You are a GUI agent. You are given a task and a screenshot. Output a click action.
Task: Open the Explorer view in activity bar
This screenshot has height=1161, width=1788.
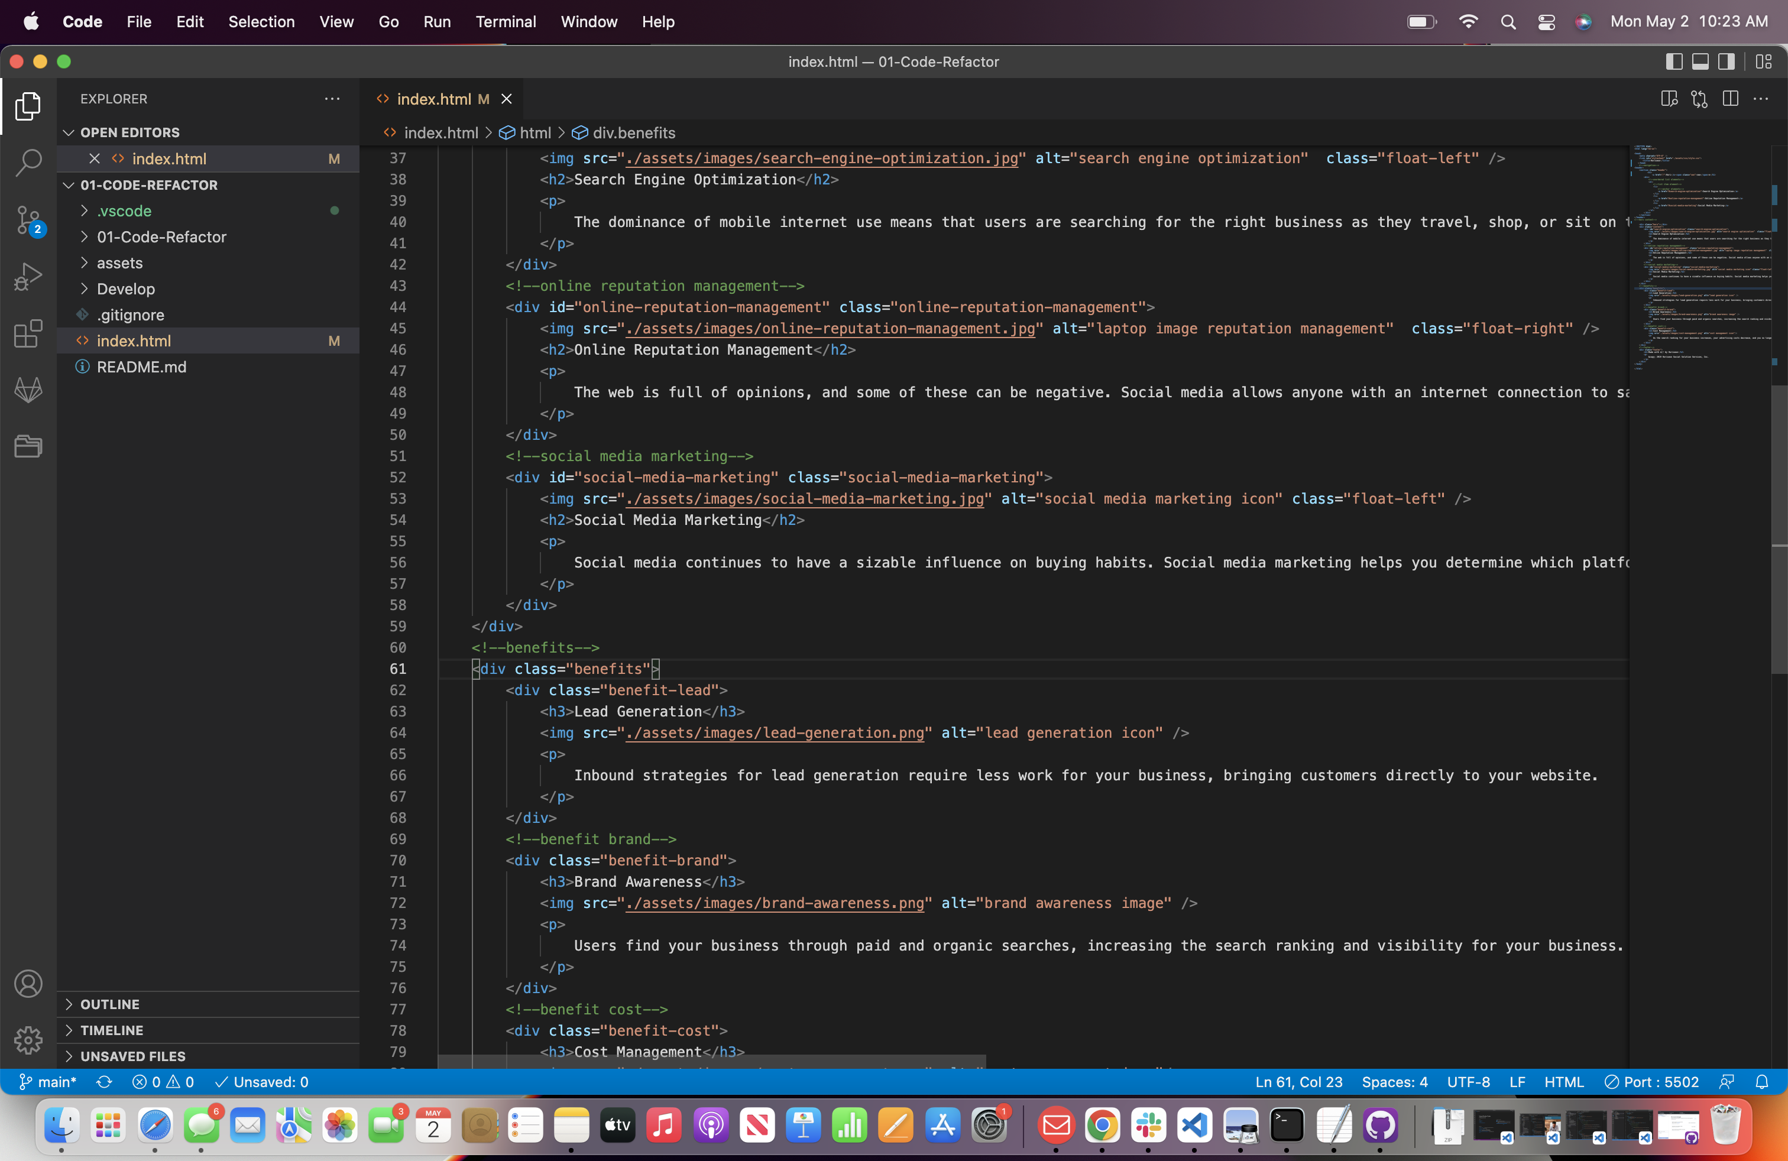tap(28, 106)
